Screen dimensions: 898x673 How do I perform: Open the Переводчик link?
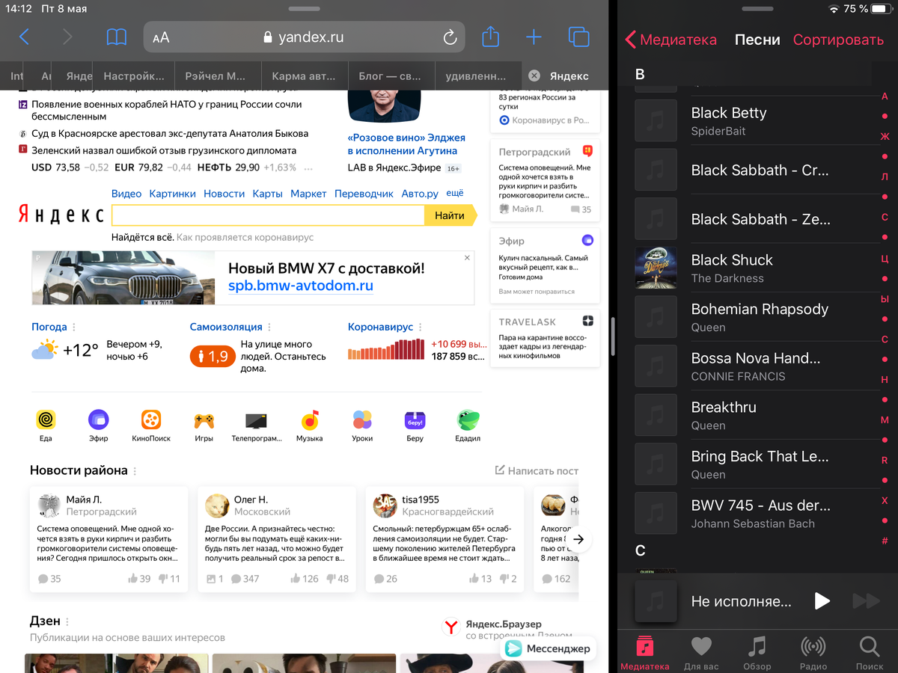(x=364, y=193)
